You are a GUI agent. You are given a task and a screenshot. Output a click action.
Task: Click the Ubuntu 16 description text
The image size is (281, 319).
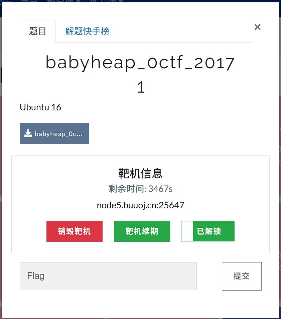pyautogui.click(x=40, y=107)
